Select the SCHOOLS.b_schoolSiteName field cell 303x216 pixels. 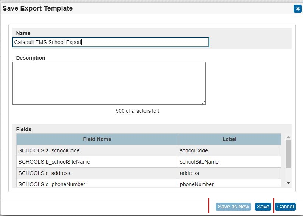(97, 162)
